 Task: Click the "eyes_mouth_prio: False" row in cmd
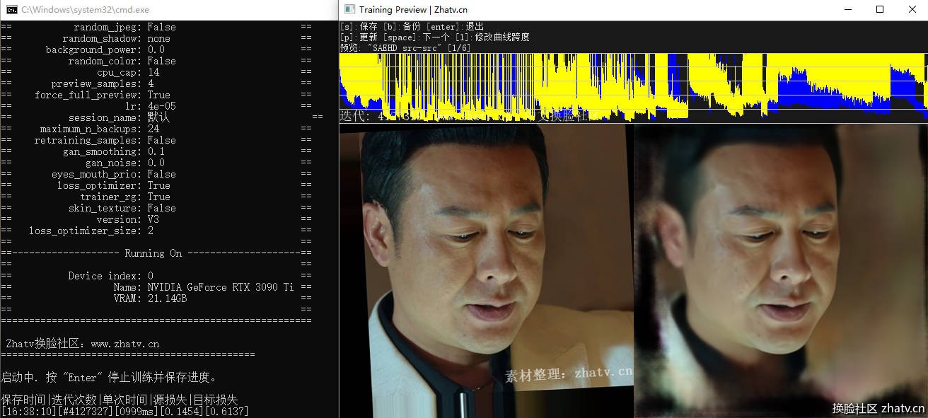click(156, 174)
